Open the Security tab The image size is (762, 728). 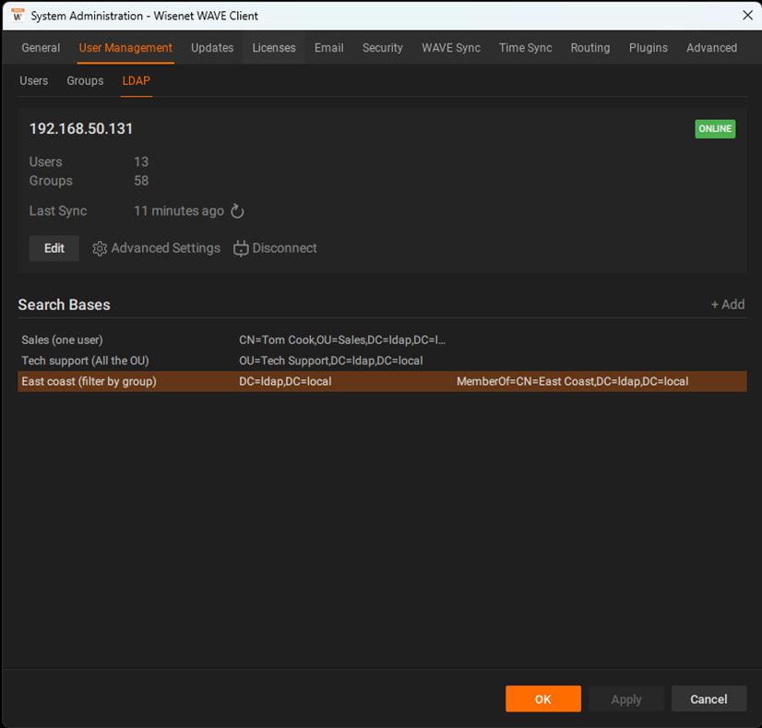click(383, 48)
